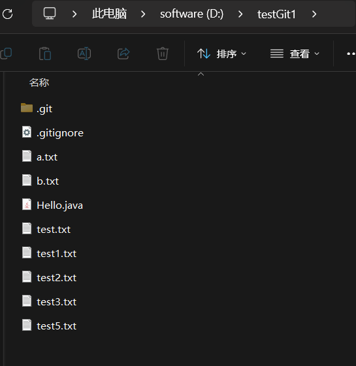
Task: Select the test3.txt file name
Action: [x=57, y=302]
